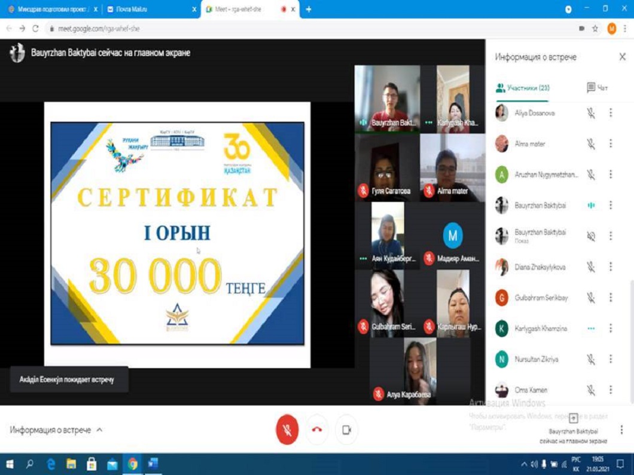634x475 pixels.
Task: Reload the Google Meet page
Action: click(35, 28)
